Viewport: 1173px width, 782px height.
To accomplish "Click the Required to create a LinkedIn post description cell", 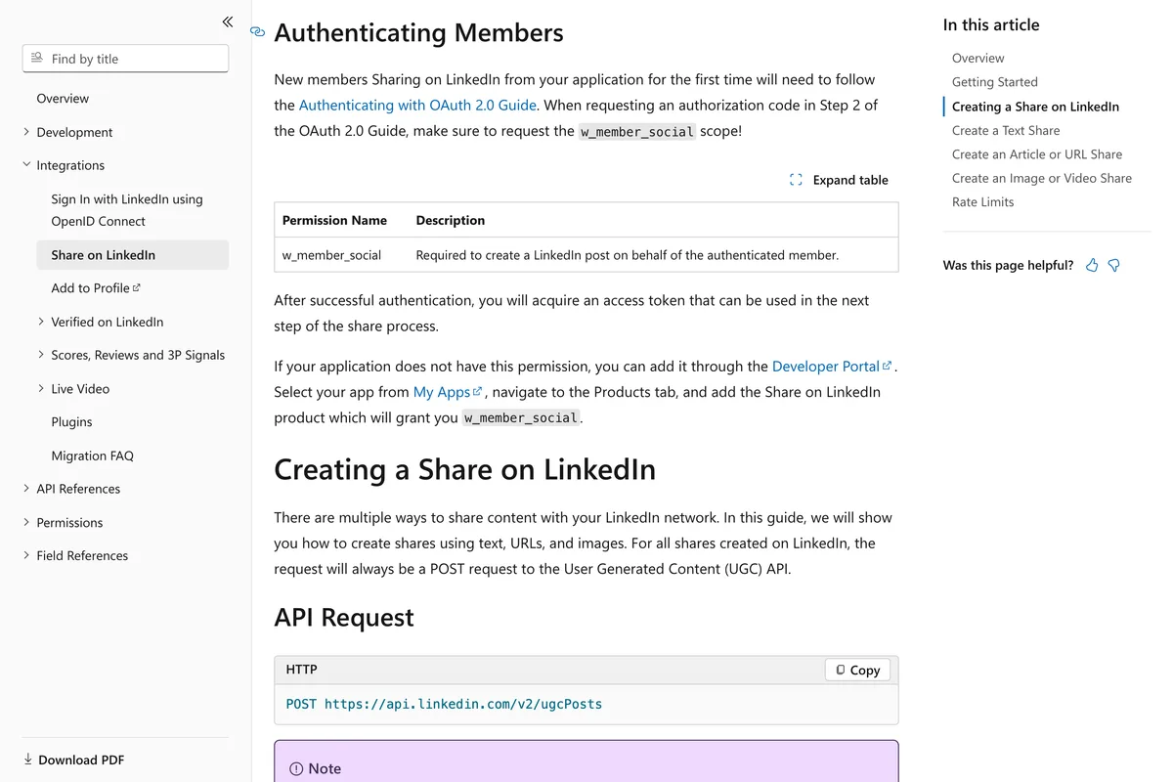I will 628,255.
